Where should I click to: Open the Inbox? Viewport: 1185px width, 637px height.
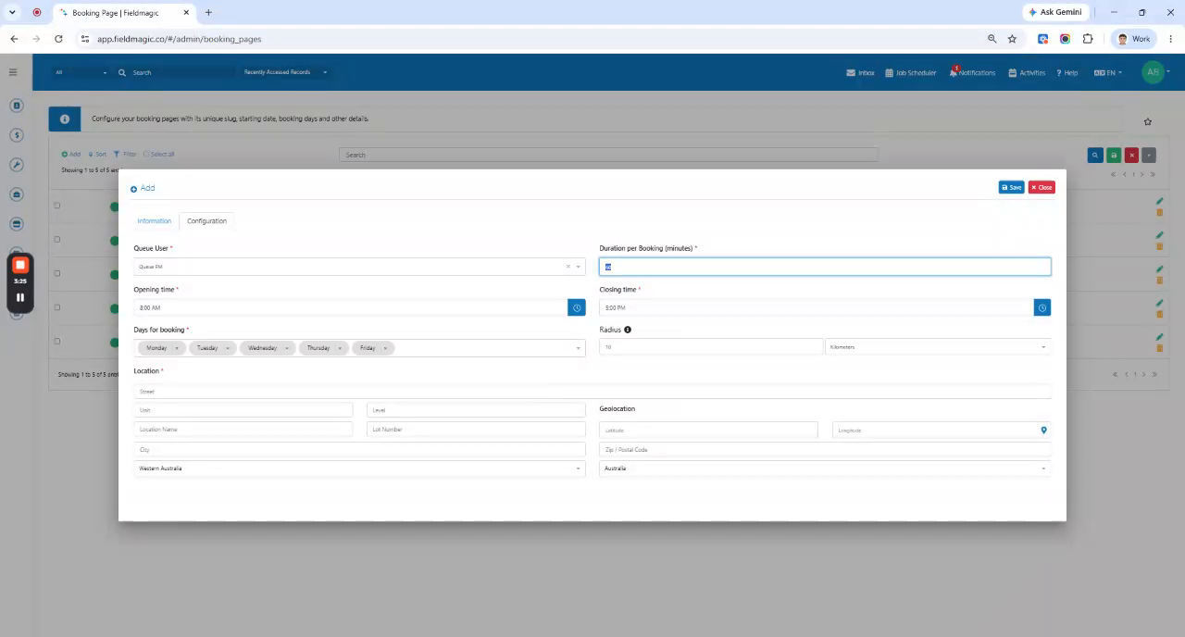click(x=860, y=72)
